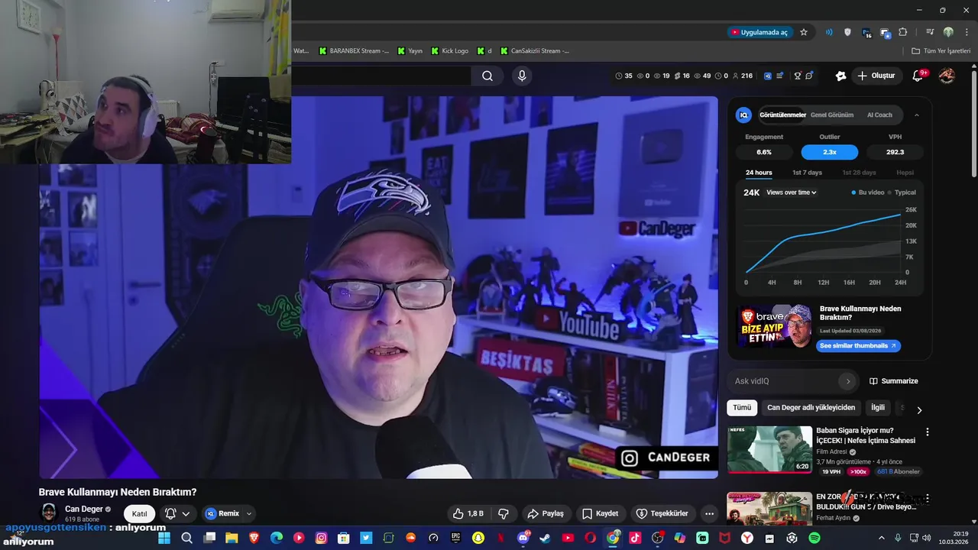Click Uygulamada aç button in address bar
Viewport: 978px width, 550px height.
759,32
